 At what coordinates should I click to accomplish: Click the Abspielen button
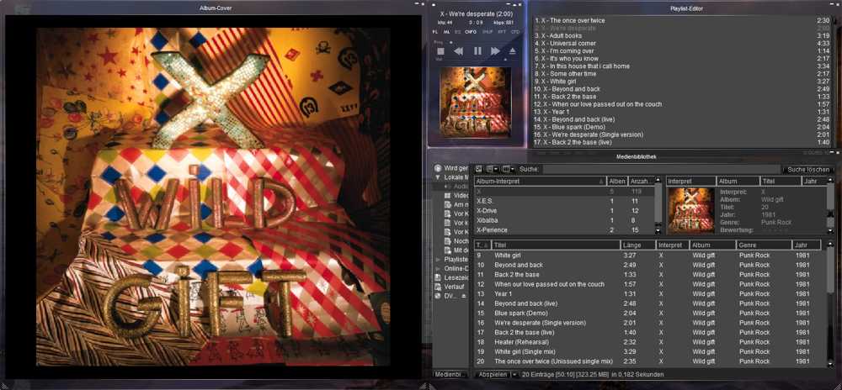click(492, 374)
